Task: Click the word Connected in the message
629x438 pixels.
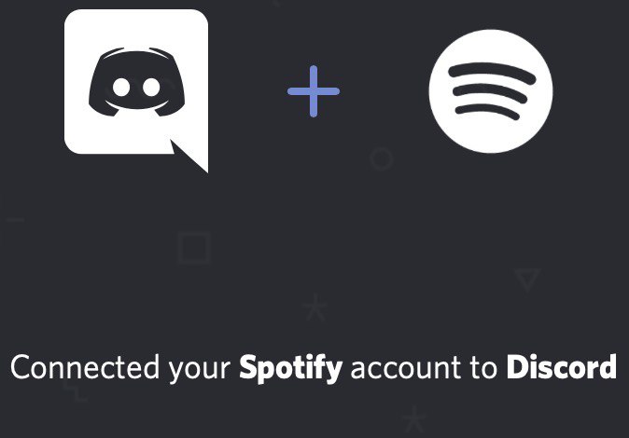Action: [x=85, y=366]
